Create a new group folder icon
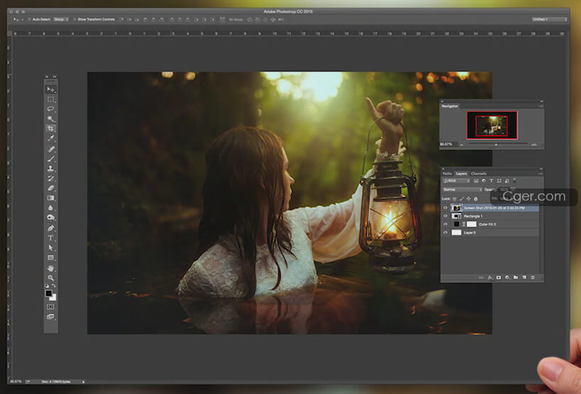The height and width of the screenshot is (394, 581). coord(516,277)
